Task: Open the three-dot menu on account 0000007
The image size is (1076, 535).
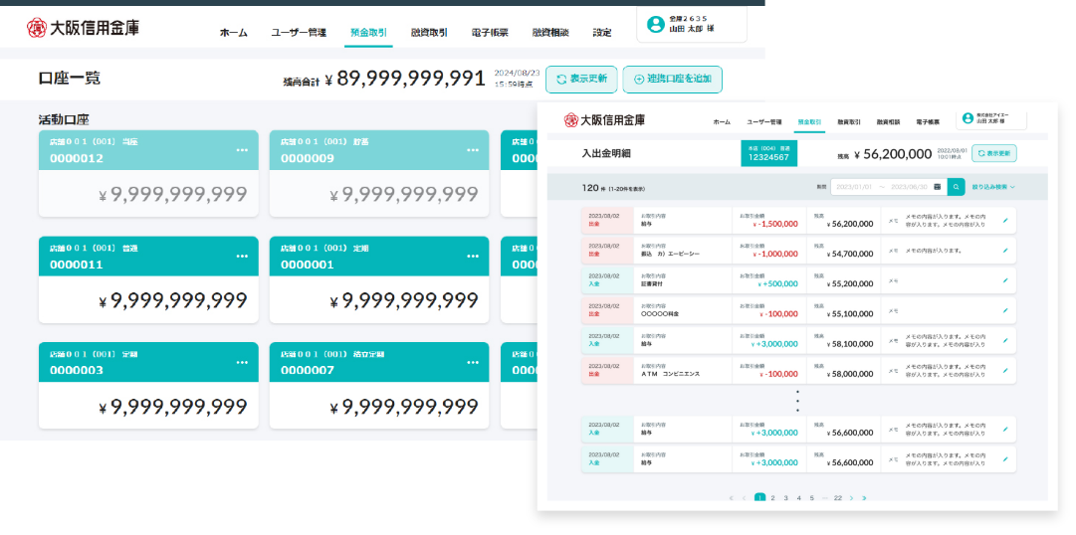Action: 473,362
